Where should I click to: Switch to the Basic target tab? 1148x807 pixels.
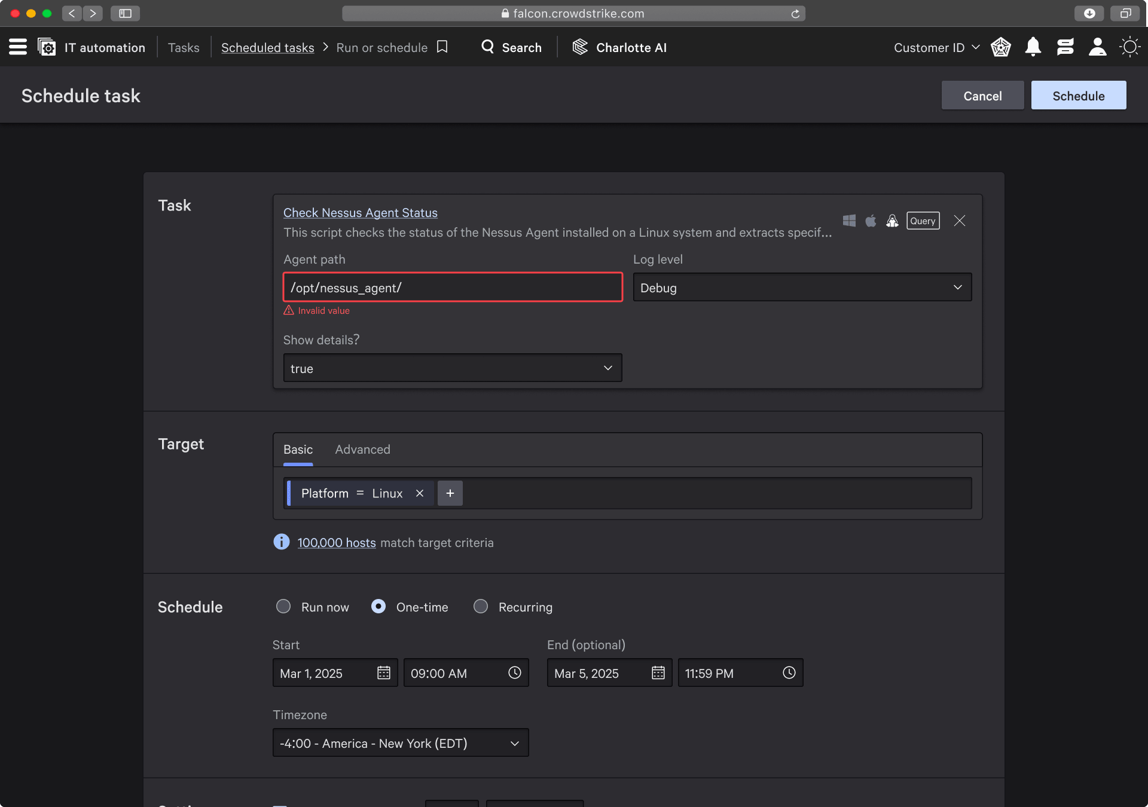pyautogui.click(x=298, y=450)
